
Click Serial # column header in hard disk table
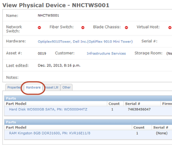click(x=133, y=103)
